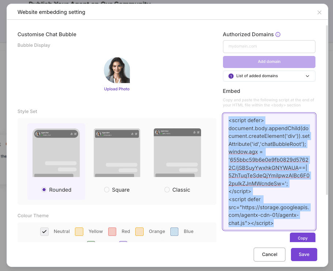Pick the Red colour theme swatch
Image resolution: width=333 pixels, height=271 pixels.
112,232
